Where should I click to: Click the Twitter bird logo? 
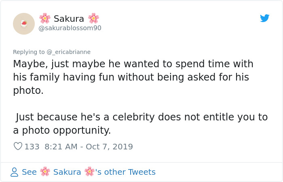[x=264, y=18]
